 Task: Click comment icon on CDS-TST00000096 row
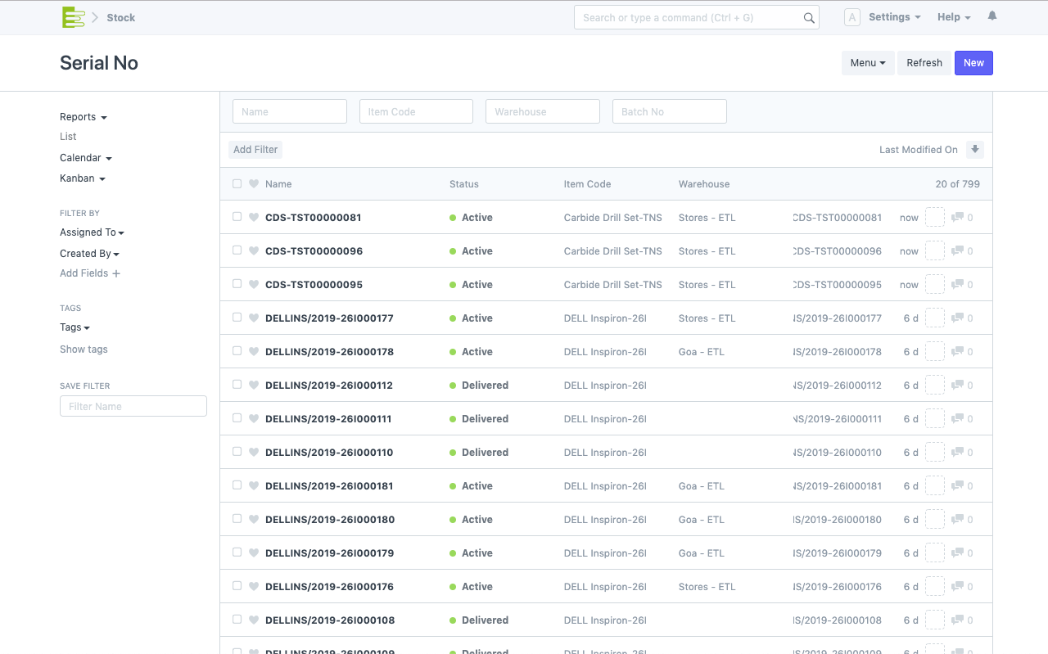point(957,251)
